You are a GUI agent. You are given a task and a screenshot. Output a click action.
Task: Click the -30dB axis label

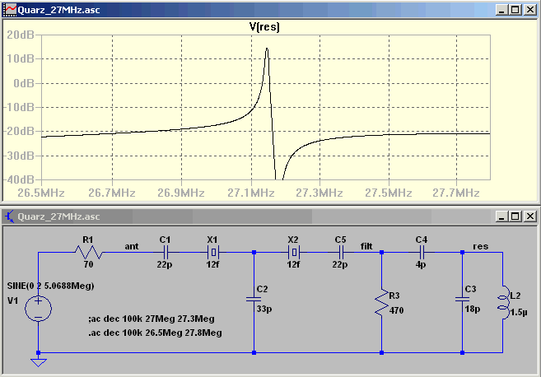pos(19,156)
